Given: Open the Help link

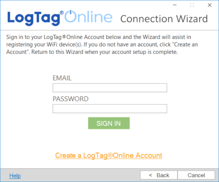Looking at the screenshot, I should [15, 176].
